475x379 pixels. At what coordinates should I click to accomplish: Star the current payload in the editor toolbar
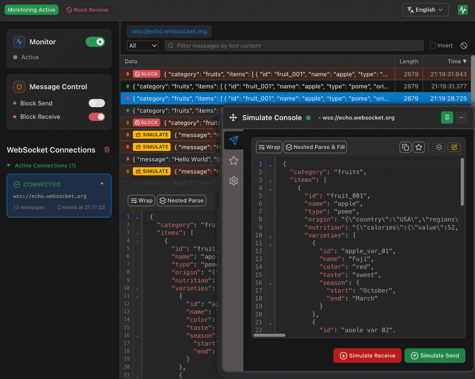419,147
